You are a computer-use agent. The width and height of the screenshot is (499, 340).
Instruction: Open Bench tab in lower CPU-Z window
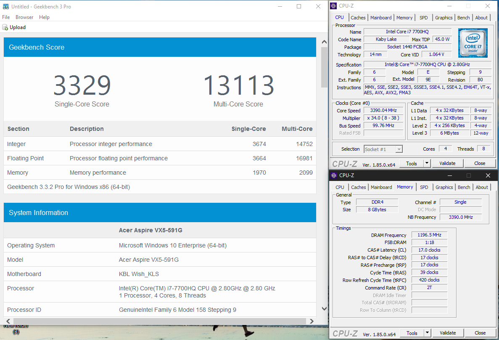click(464, 187)
